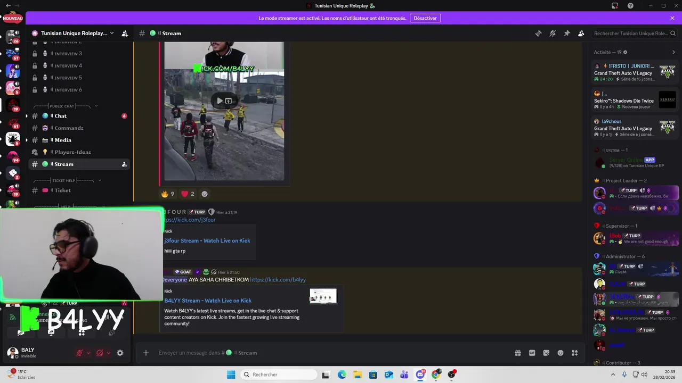This screenshot has height=383, width=682.
Task: Add a reaction with the smiley icon
Action: [x=205, y=194]
